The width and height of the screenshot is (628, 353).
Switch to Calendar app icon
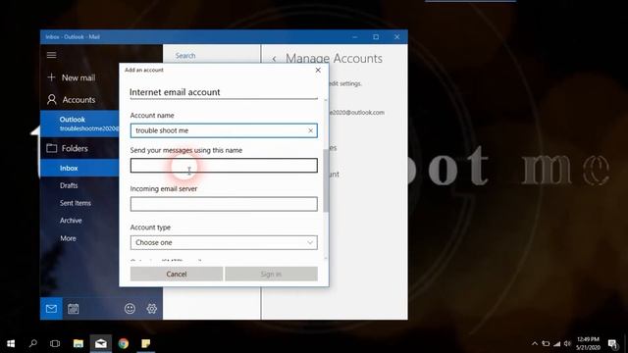pos(74,309)
